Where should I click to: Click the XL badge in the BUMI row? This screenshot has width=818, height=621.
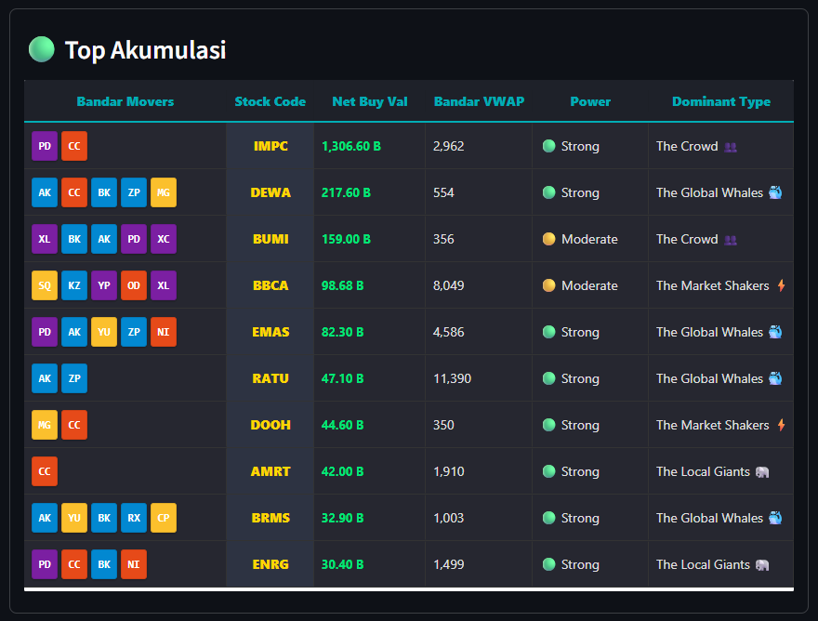pyautogui.click(x=45, y=239)
